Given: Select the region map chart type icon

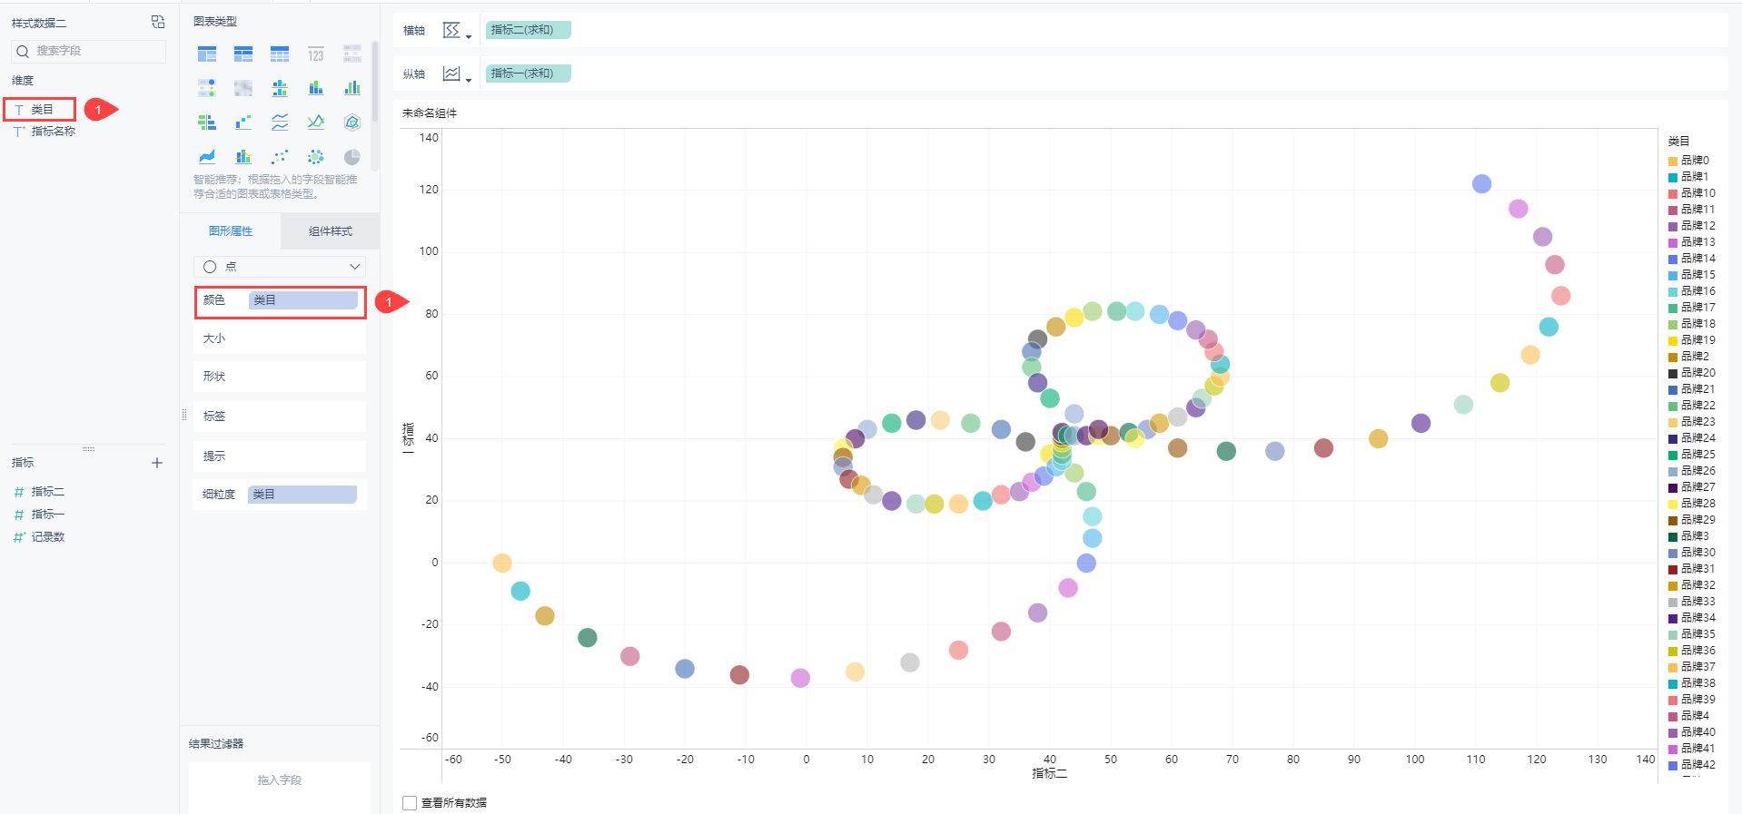Looking at the screenshot, I should [243, 88].
